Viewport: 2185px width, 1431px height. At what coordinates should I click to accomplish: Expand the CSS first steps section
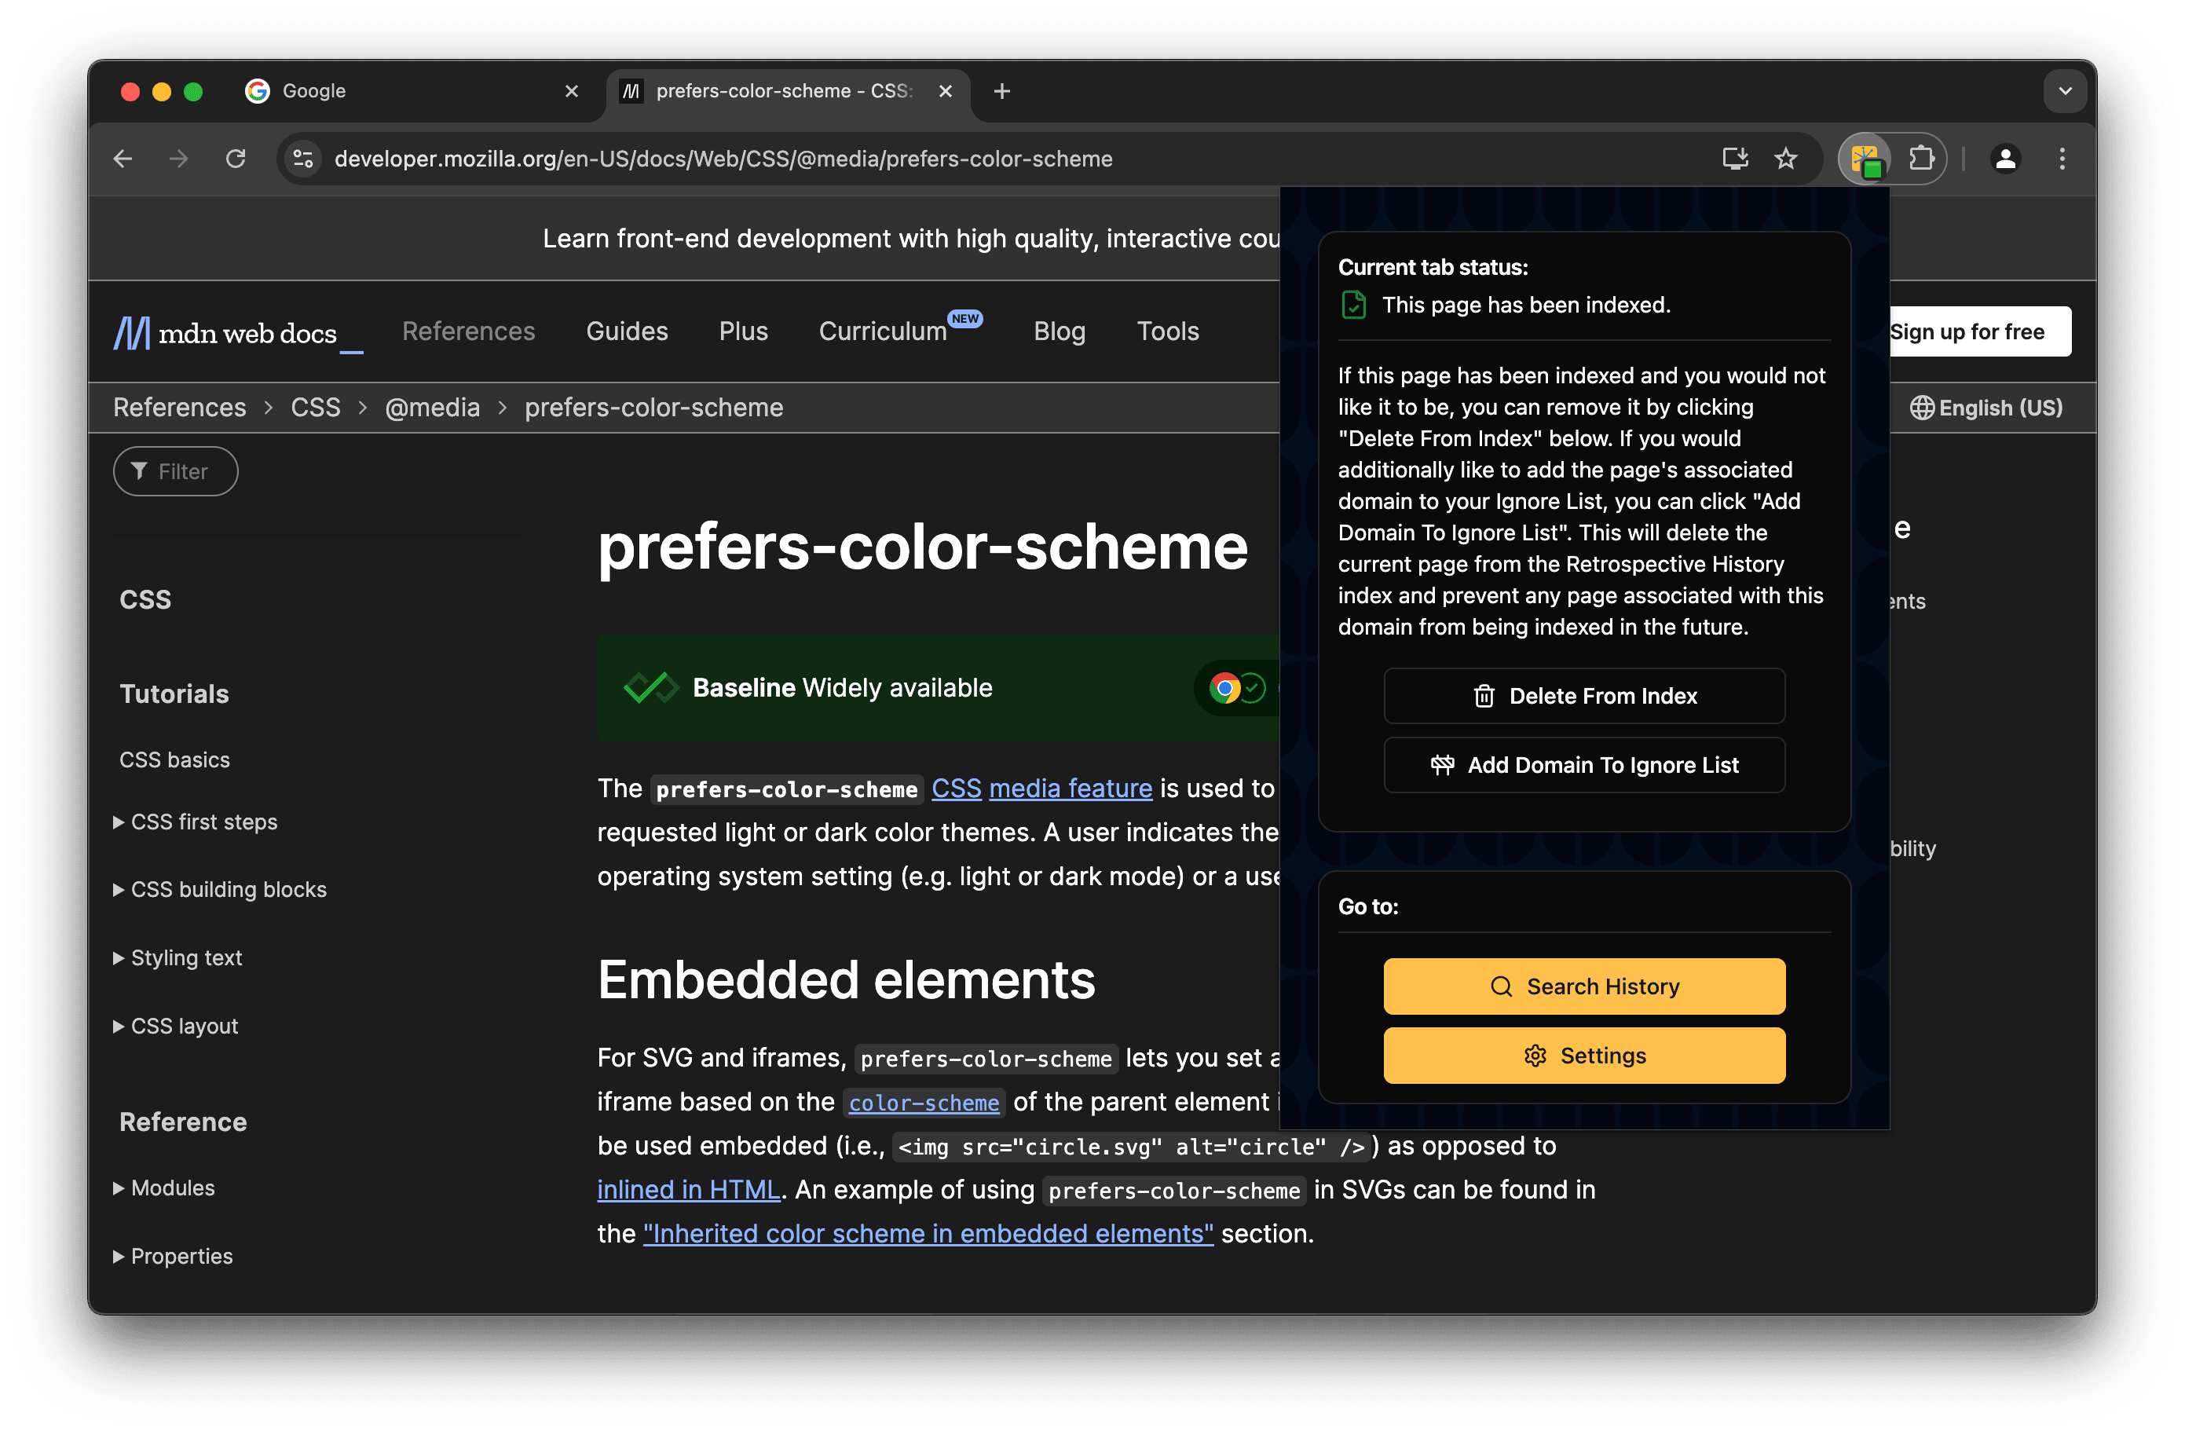[203, 822]
